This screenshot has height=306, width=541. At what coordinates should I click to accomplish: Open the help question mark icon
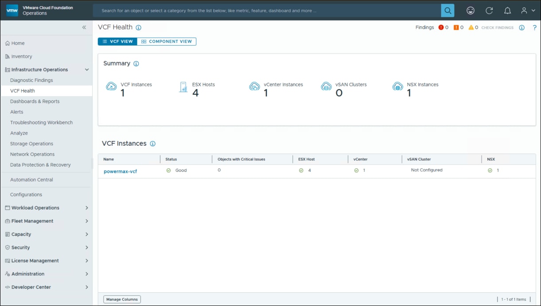click(535, 27)
